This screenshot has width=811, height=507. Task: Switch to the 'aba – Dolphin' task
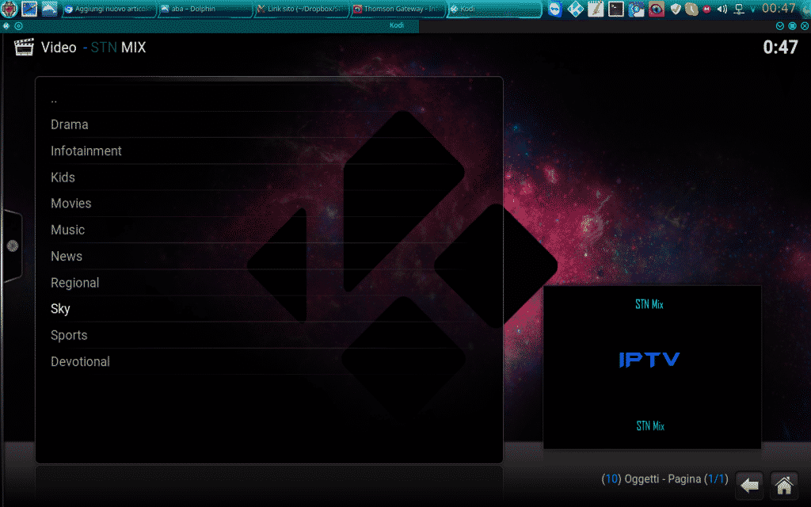pyautogui.click(x=205, y=9)
